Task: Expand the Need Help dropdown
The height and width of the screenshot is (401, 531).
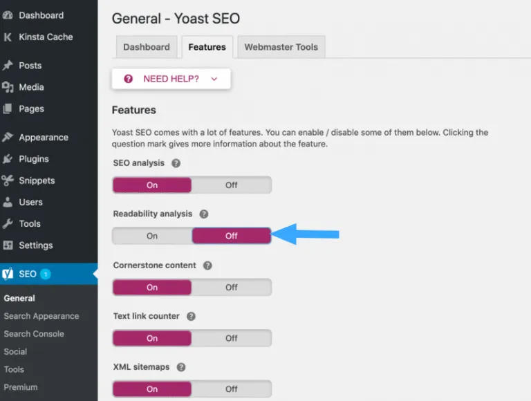Action: [x=171, y=79]
